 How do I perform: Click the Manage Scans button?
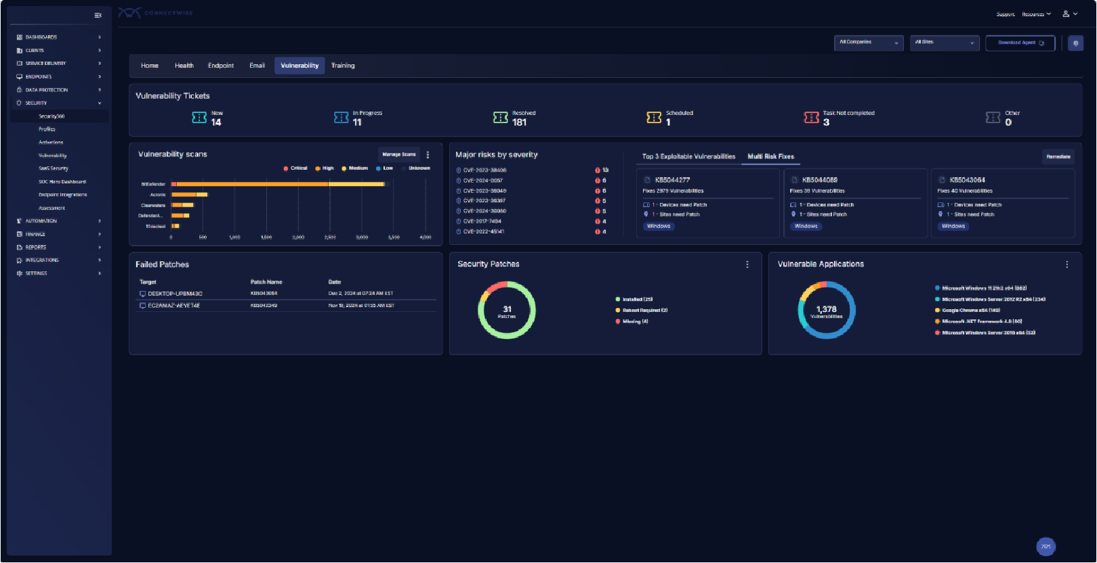pyautogui.click(x=398, y=154)
